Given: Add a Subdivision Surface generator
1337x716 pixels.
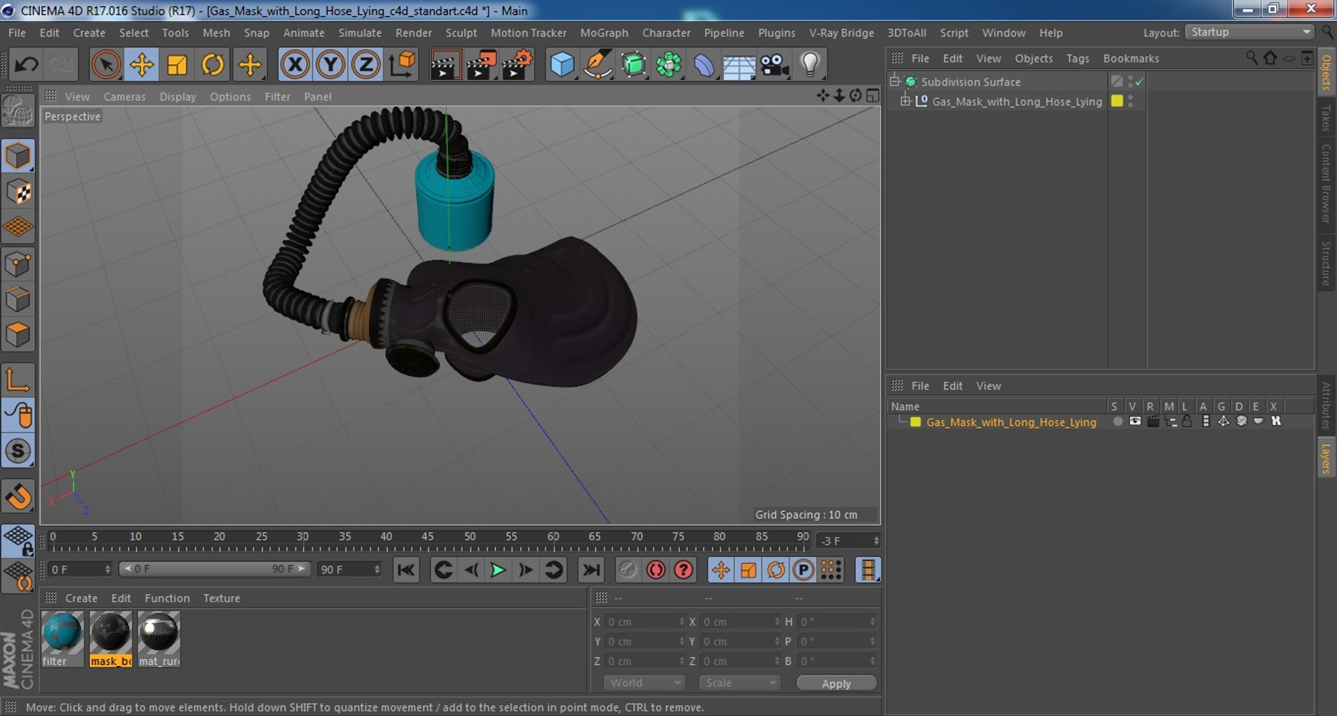Looking at the screenshot, I should 633,65.
